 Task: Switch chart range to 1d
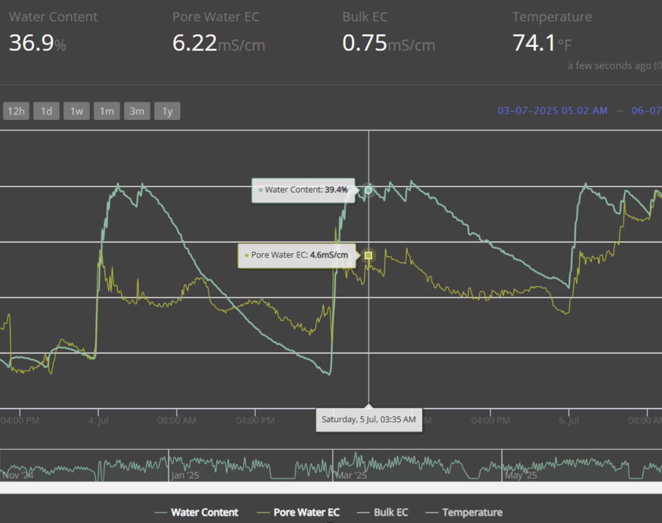46,111
